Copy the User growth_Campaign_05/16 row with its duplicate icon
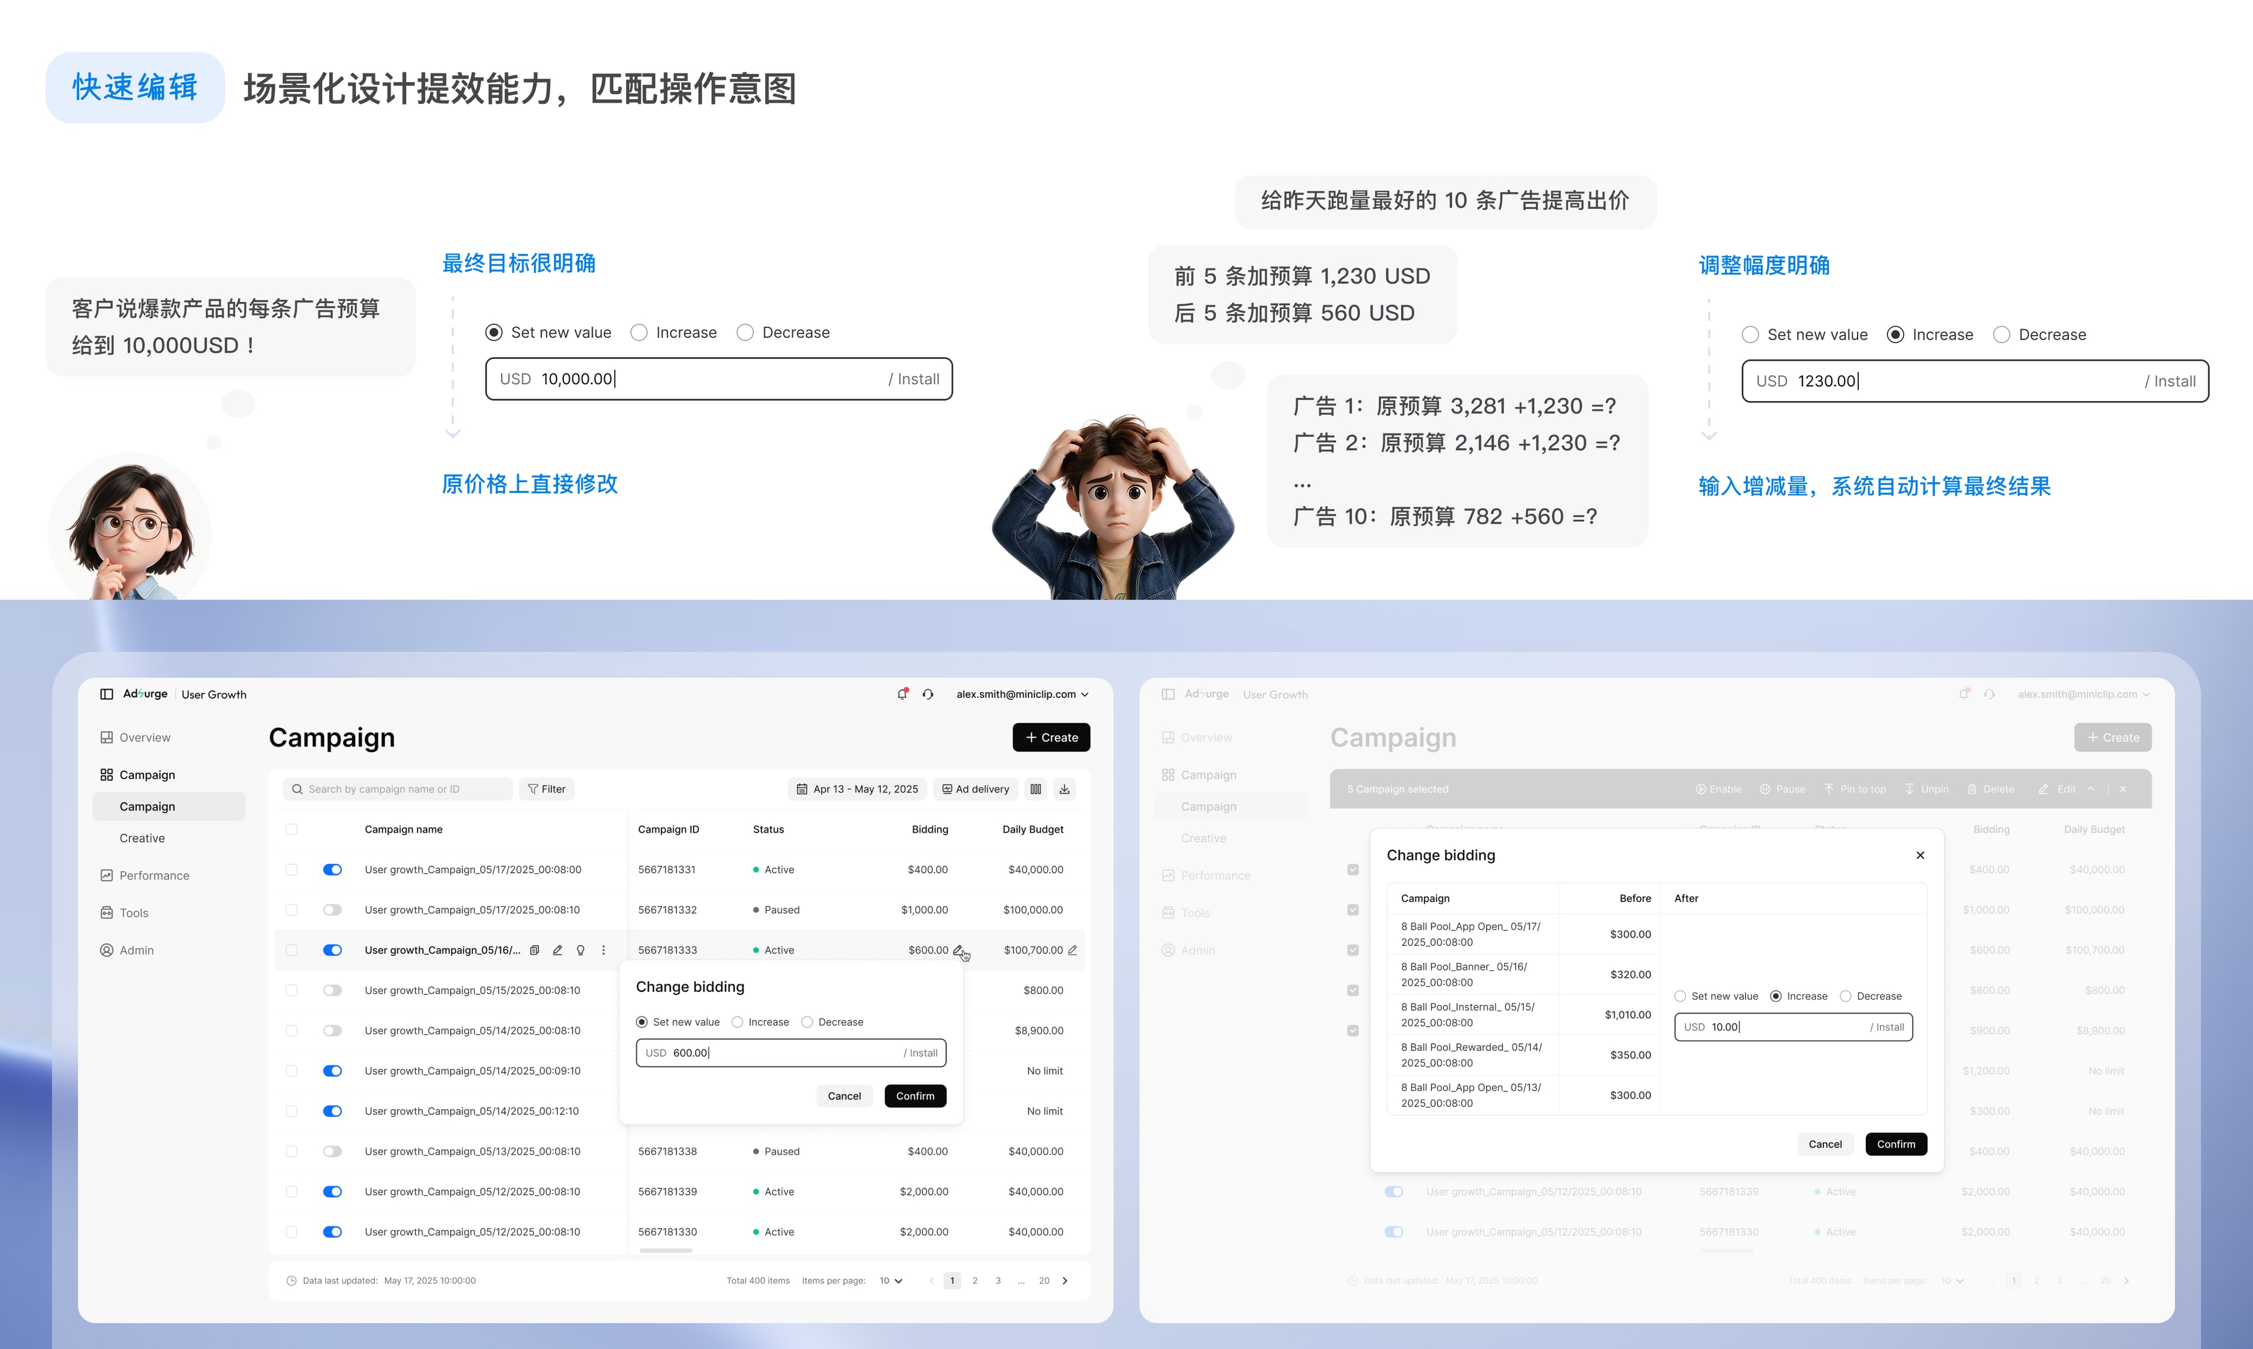This screenshot has height=1349, width=2253. (x=535, y=950)
